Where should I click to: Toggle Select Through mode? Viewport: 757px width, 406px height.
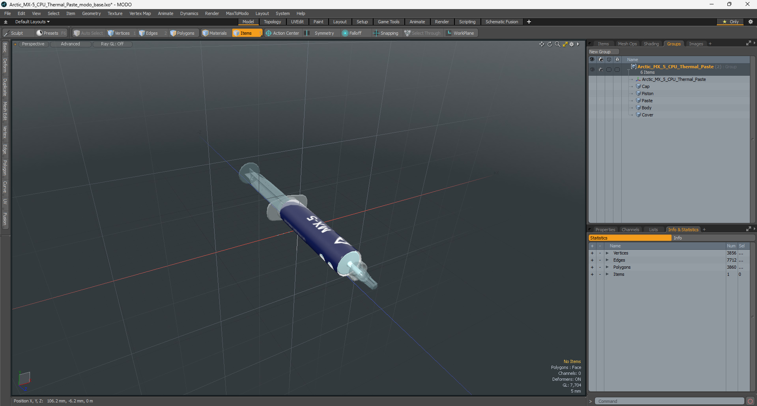[422, 33]
